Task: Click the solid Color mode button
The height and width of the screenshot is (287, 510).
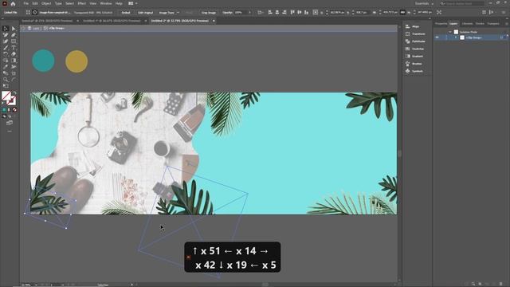Action: pos(4,110)
